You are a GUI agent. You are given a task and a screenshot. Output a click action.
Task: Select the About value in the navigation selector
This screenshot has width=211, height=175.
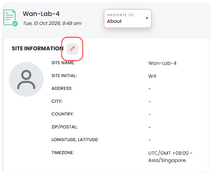(114, 21)
